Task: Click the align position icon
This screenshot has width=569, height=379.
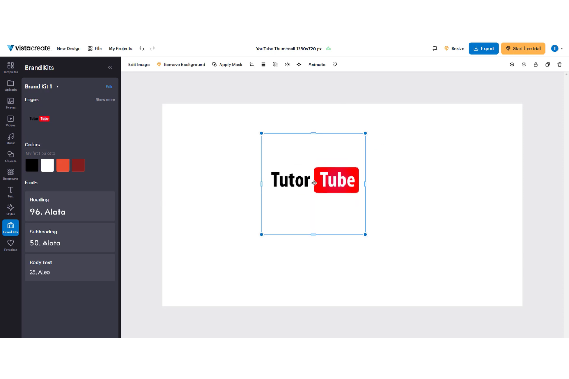Action: (x=524, y=65)
